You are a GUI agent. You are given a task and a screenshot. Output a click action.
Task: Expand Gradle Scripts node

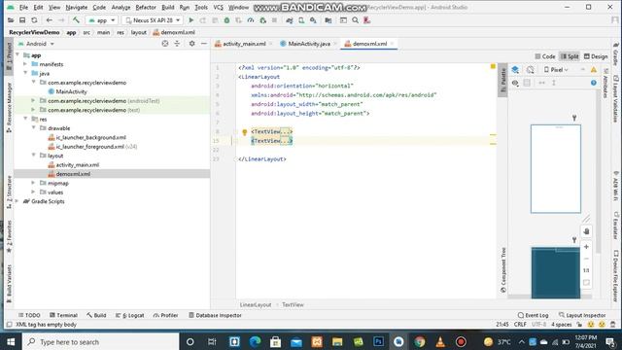[17, 201]
